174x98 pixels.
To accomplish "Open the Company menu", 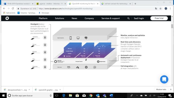I will coord(89,18).
